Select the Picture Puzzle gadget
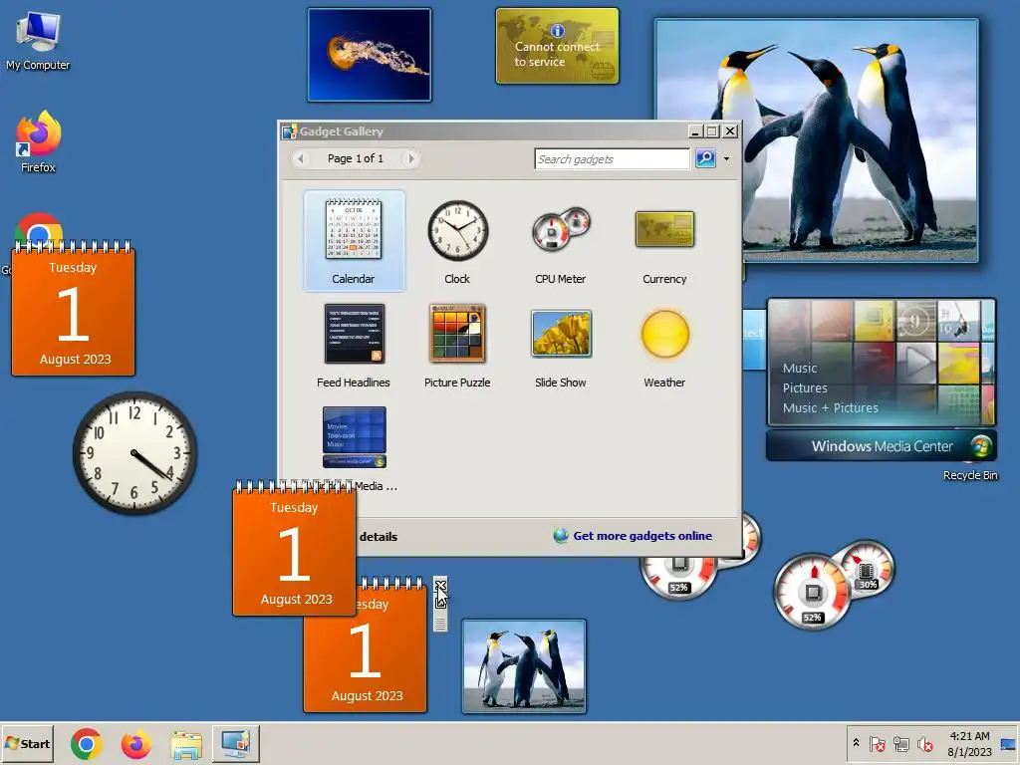This screenshot has width=1020, height=765. [457, 345]
